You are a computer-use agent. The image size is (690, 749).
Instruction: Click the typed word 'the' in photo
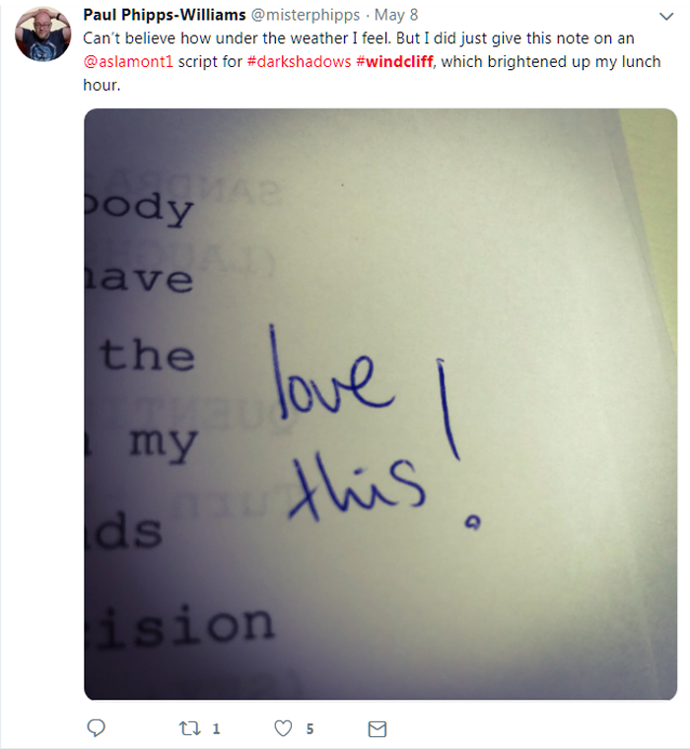[148, 355]
